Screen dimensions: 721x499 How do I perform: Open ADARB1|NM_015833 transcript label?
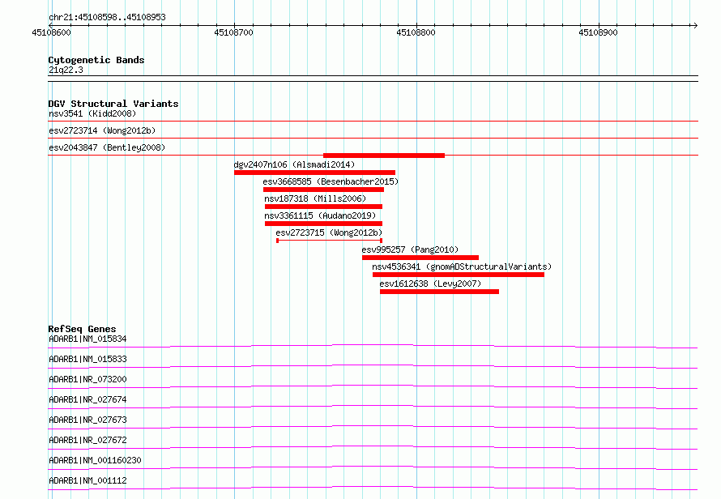click(87, 359)
